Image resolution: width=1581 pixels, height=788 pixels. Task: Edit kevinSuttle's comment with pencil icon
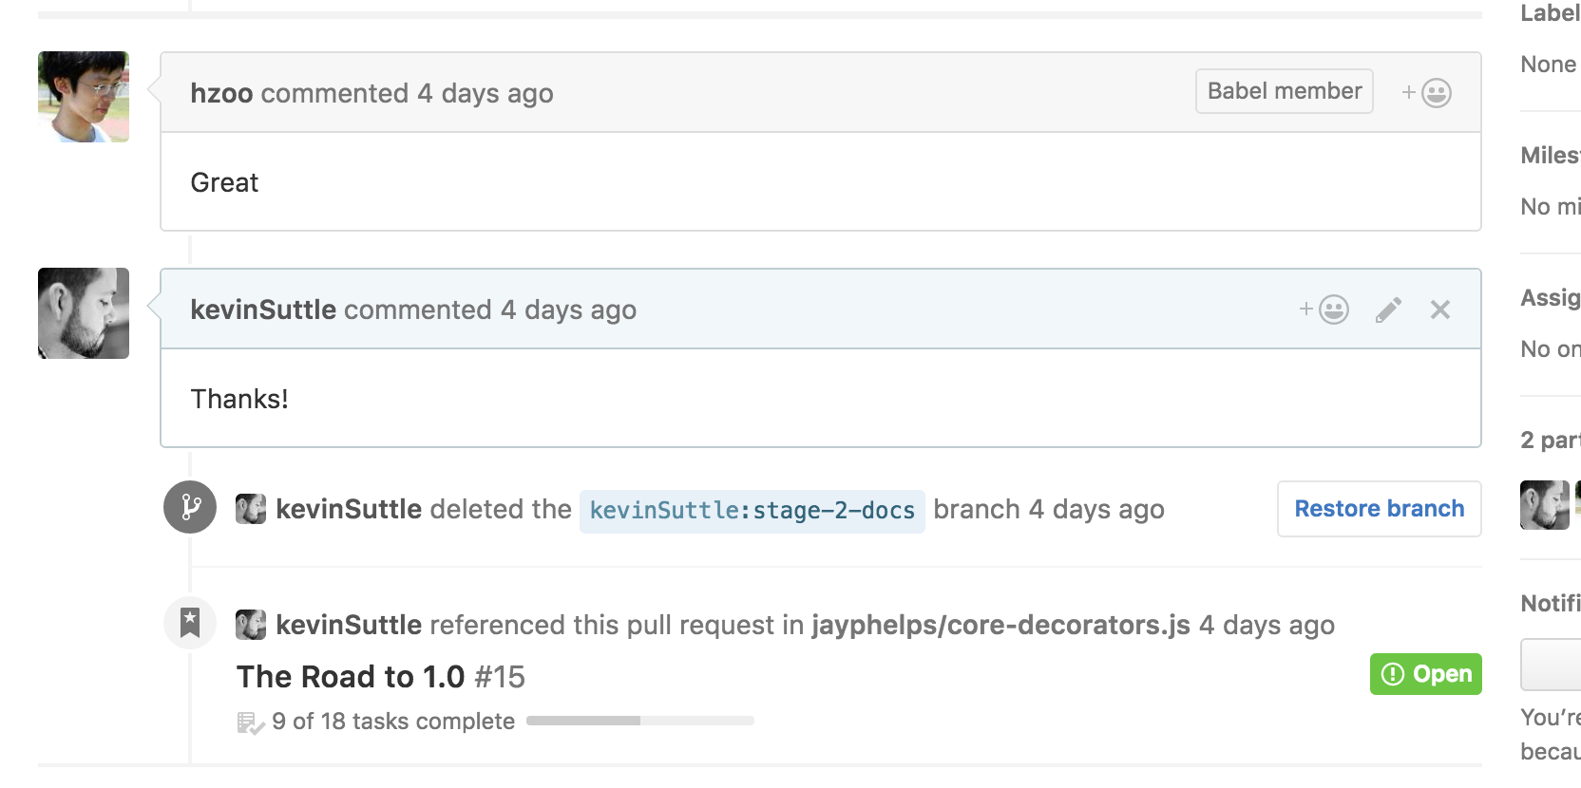click(x=1388, y=310)
